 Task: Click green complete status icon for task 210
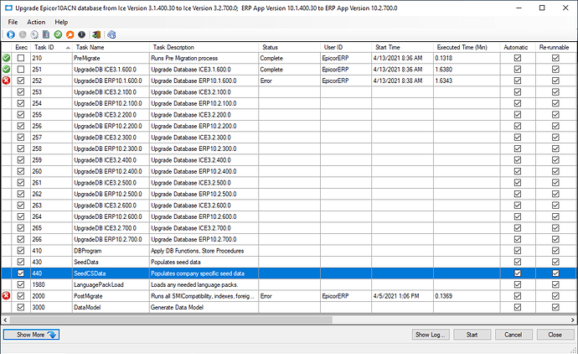pyautogui.click(x=6, y=58)
